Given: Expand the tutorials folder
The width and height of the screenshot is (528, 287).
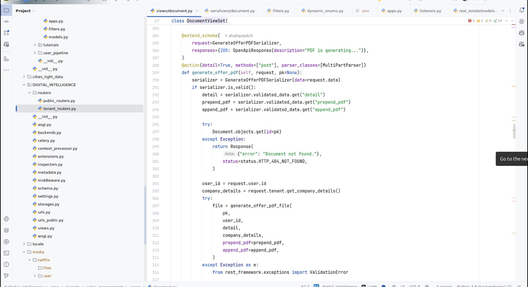Looking at the screenshot, I should (x=35, y=45).
